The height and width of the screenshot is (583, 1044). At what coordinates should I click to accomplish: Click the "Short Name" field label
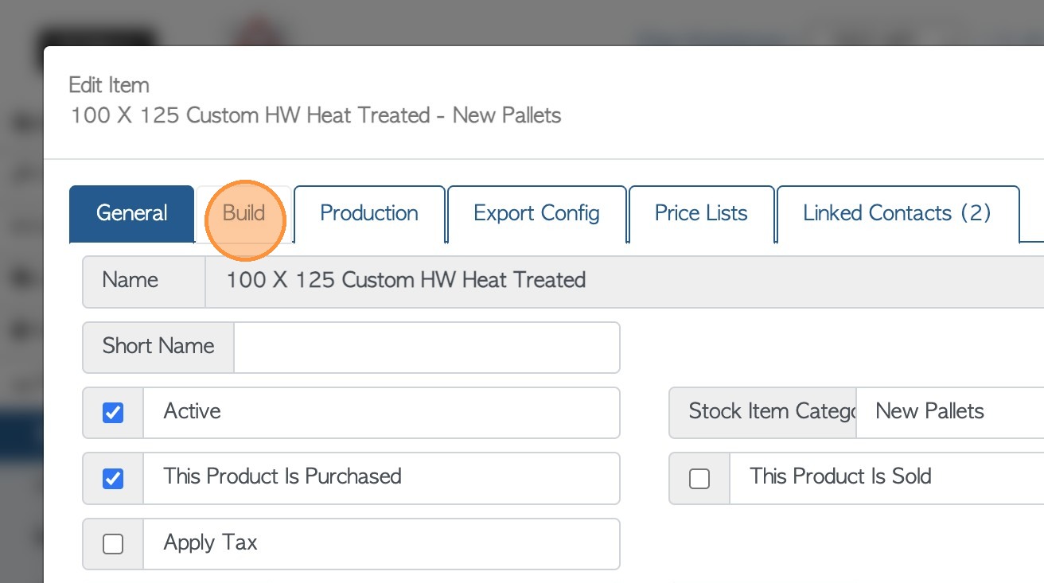click(158, 346)
